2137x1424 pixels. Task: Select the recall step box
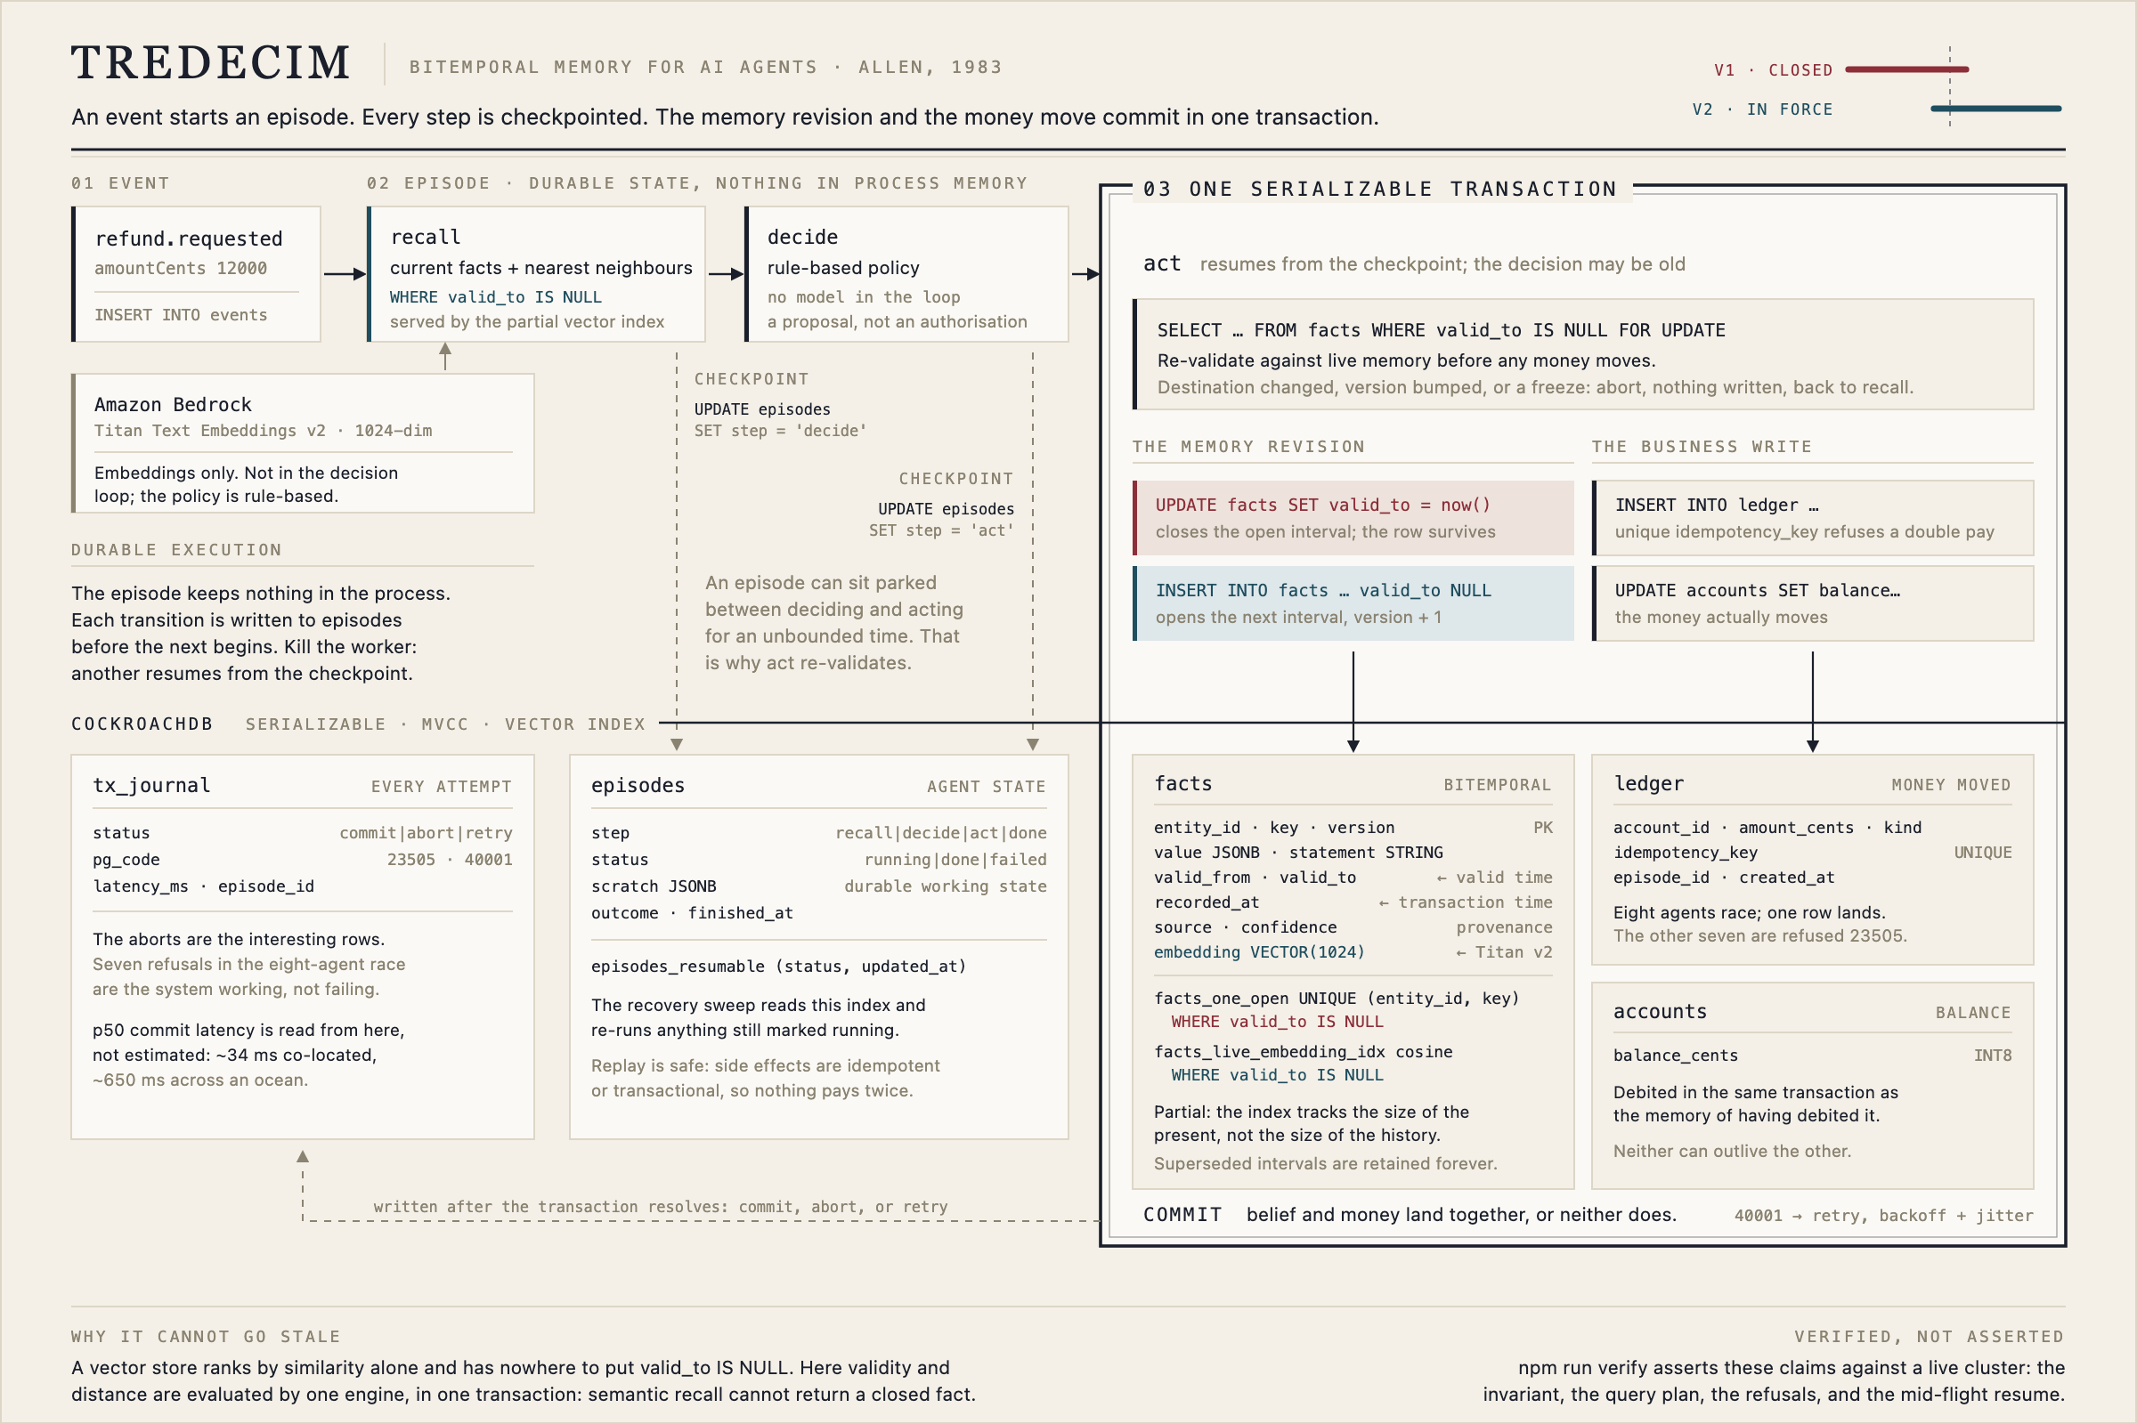pyautogui.click(x=536, y=273)
